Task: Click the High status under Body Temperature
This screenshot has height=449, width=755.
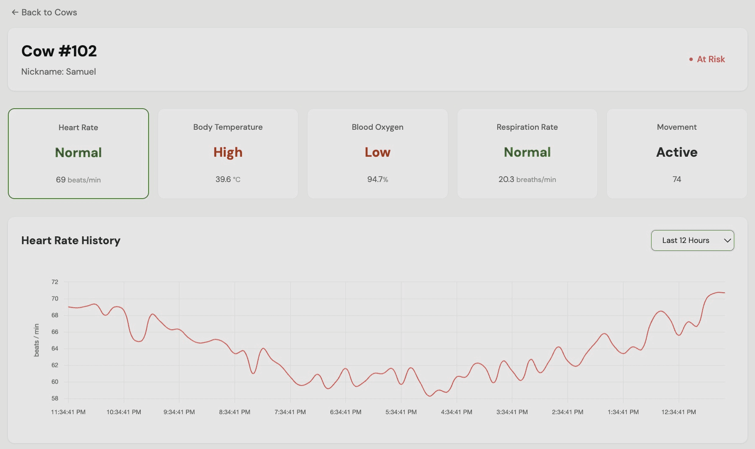Action: pyautogui.click(x=228, y=152)
